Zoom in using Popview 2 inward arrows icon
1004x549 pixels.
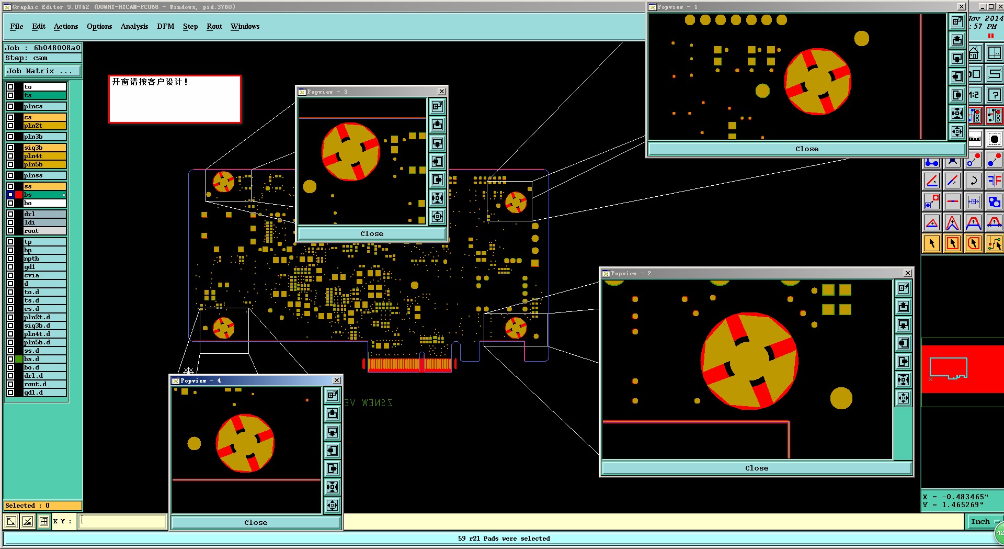coord(903,380)
